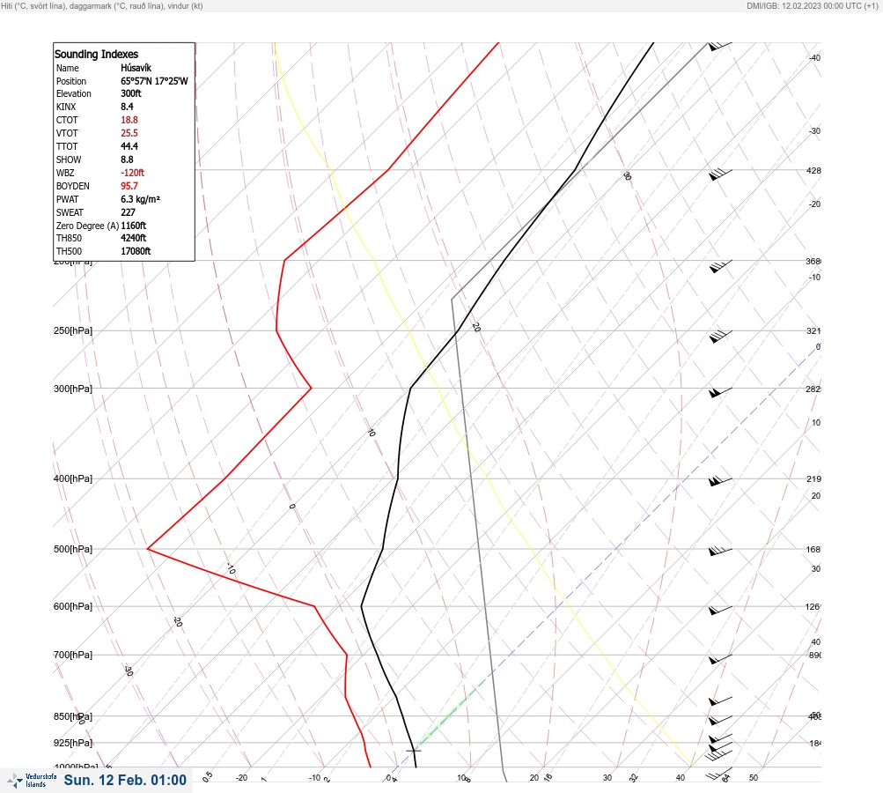Select the Sun. 12 Feb. 01:00 timestamp
The width and height of the screenshot is (883, 793).
[x=125, y=780]
